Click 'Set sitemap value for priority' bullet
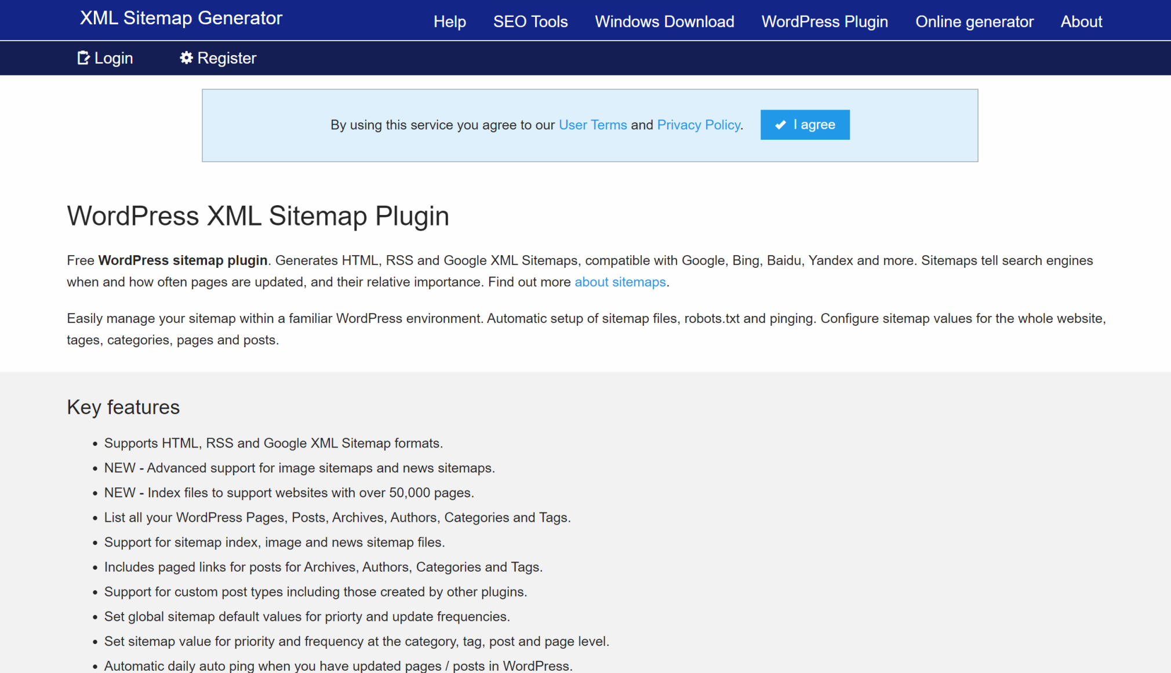This screenshot has height=673, width=1171. coord(357,642)
